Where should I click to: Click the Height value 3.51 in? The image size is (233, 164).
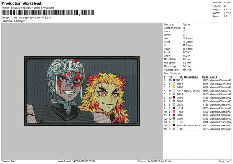[x=227, y=9]
